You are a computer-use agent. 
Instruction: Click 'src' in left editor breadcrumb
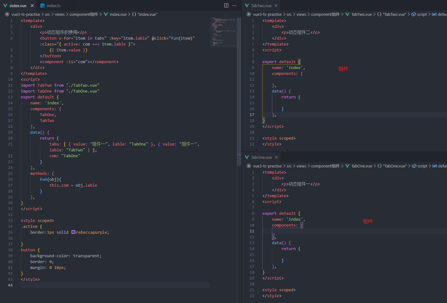(47, 14)
